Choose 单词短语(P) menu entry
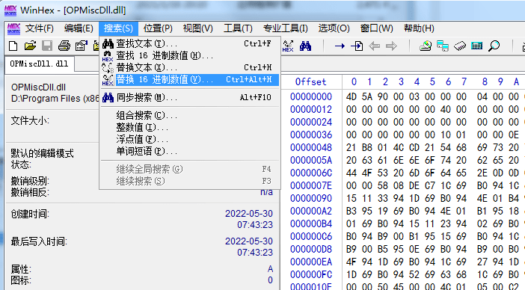This screenshot has height=290, width=525. coord(190,152)
